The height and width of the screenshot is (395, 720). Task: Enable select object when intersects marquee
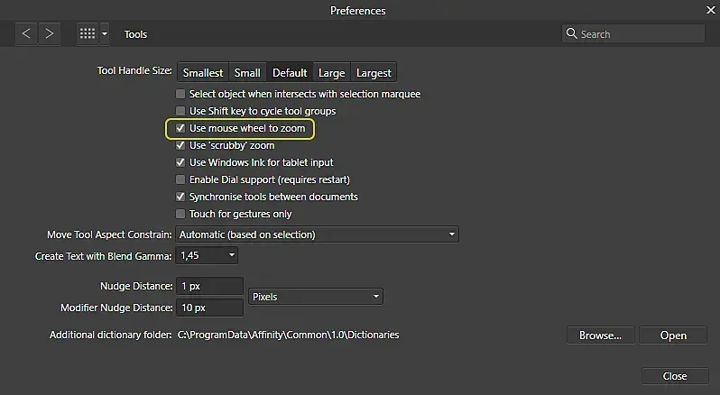(x=181, y=94)
